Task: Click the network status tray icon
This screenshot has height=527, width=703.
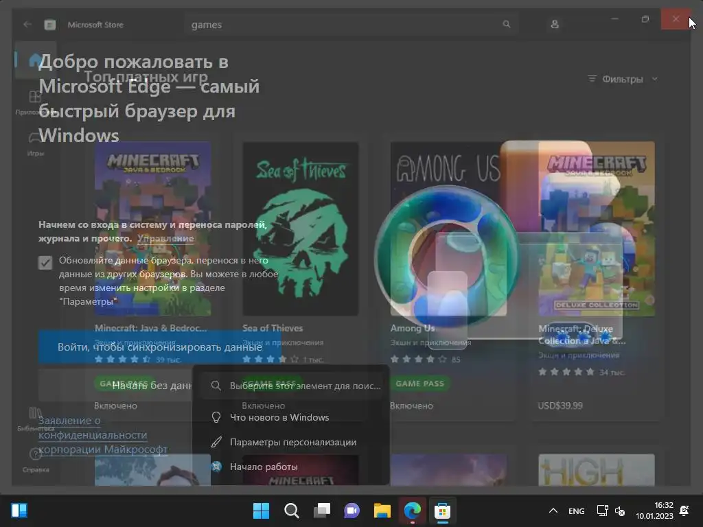Action: (x=602, y=511)
